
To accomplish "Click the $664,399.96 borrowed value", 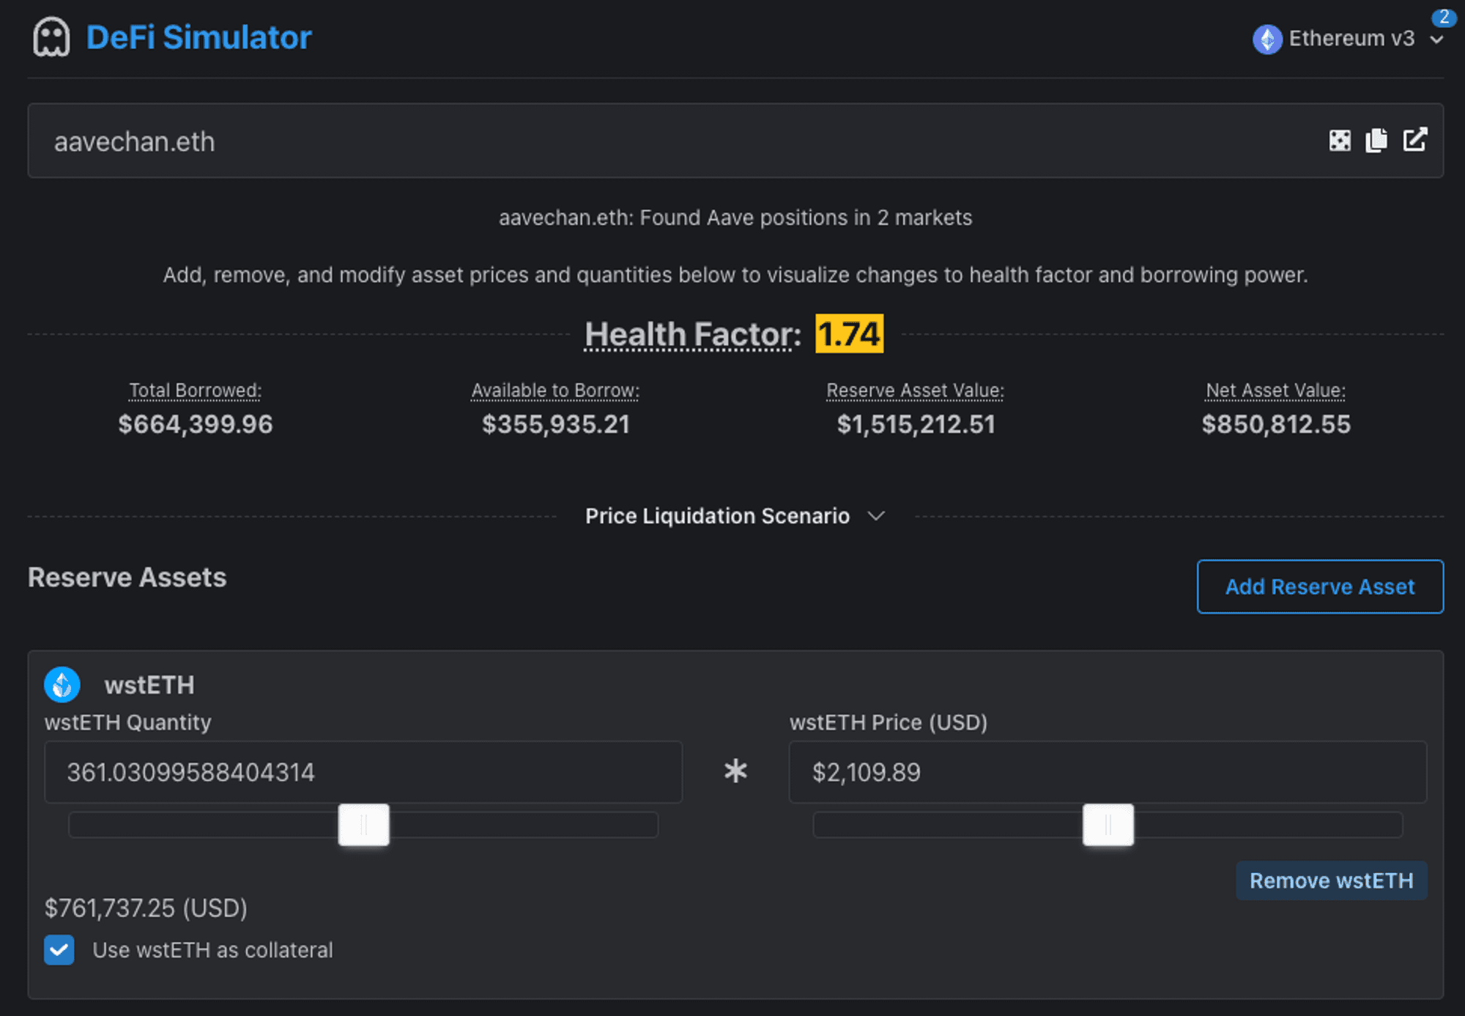I will point(196,424).
